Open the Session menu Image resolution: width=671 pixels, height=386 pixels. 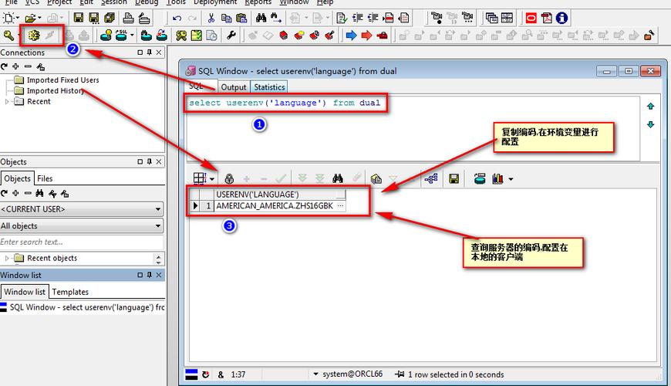114,2
